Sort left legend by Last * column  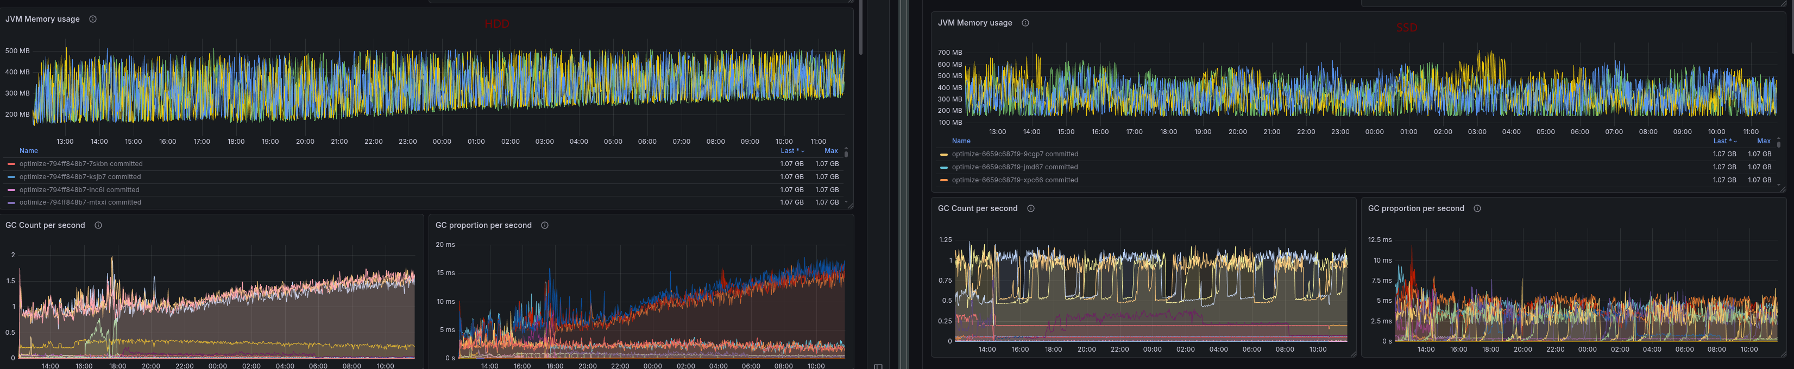click(792, 150)
